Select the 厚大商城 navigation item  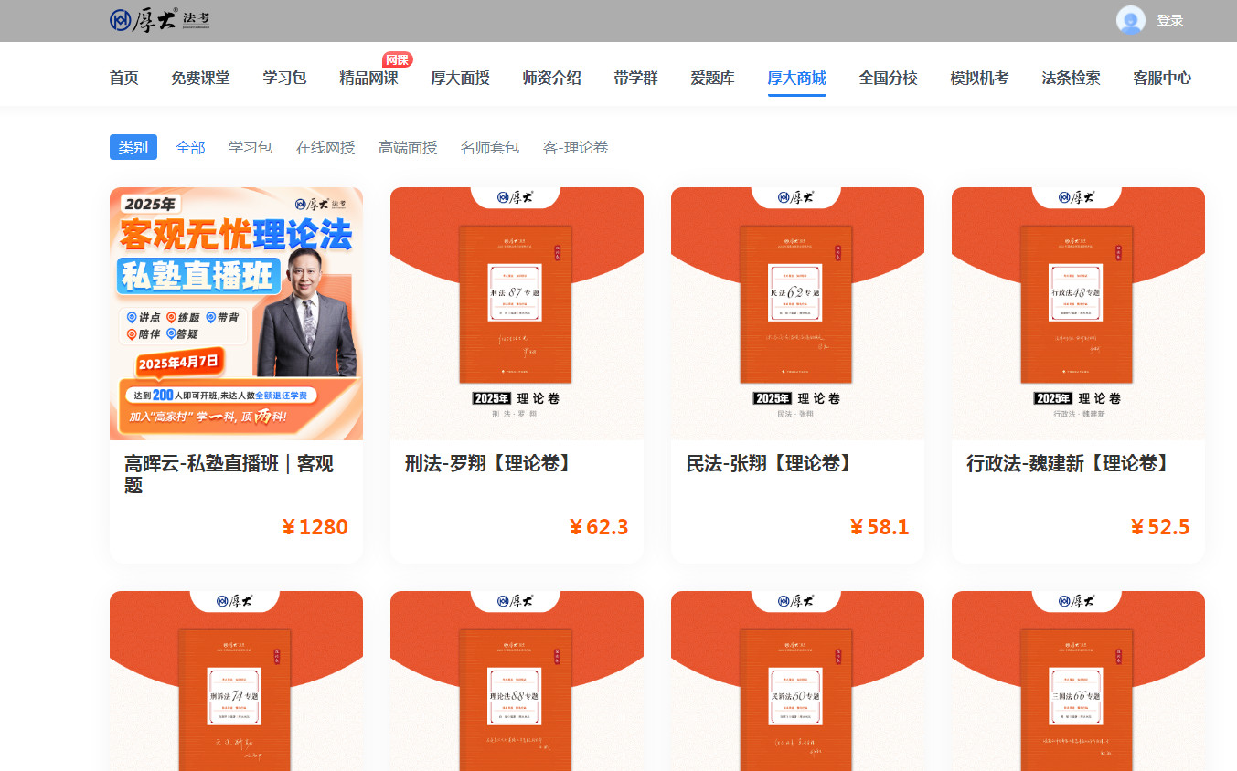tap(797, 78)
